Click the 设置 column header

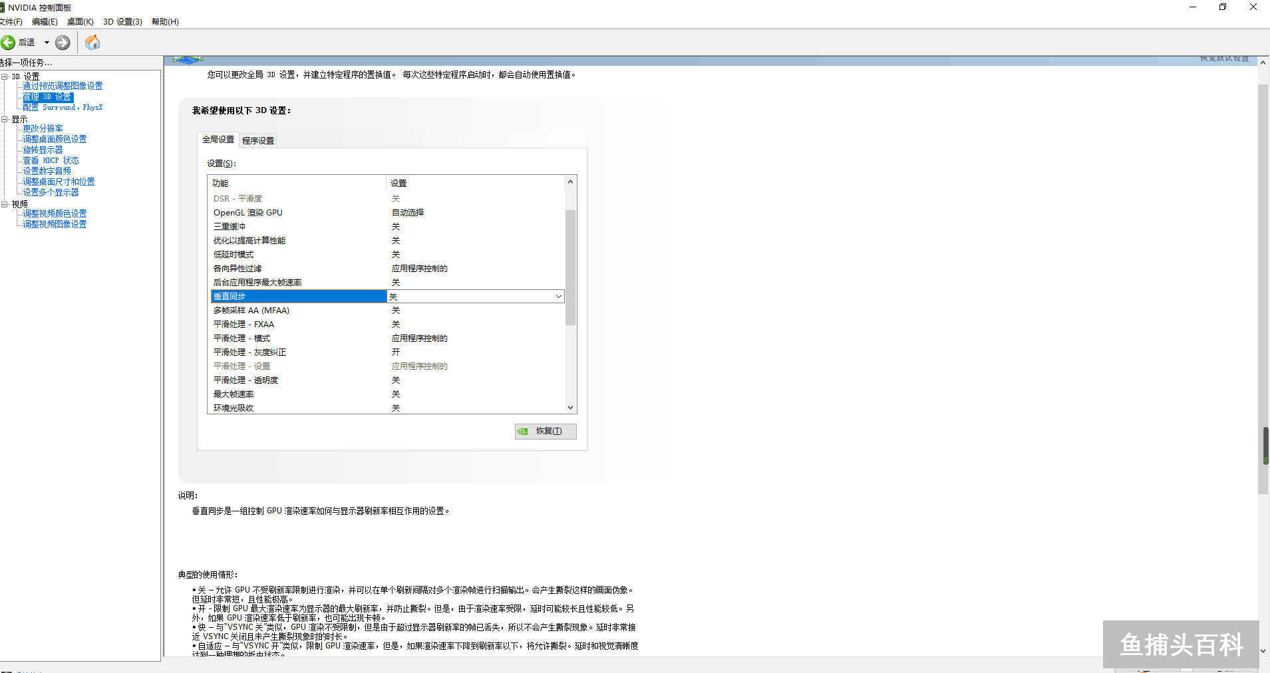[x=476, y=183]
